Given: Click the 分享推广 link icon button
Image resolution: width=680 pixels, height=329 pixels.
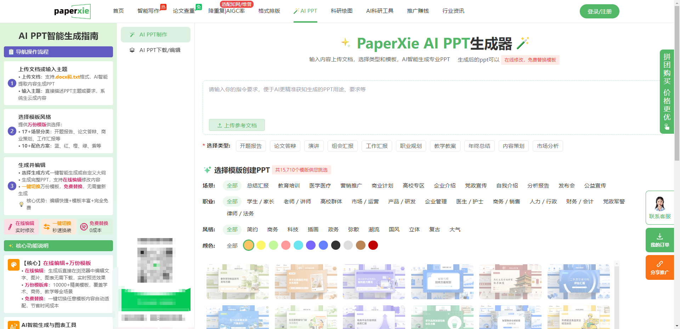Looking at the screenshot, I should tap(659, 264).
